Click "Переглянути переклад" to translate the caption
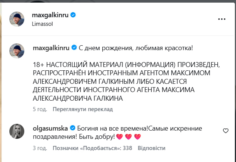This screenshot has width=236, height=162. (x=83, y=110)
